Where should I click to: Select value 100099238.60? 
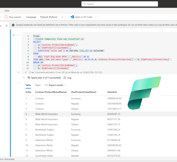coord(114,98)
